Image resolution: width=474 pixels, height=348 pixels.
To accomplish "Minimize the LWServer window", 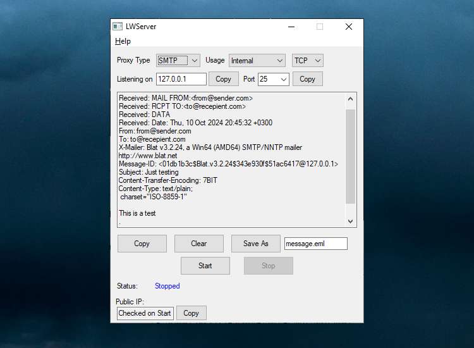I will (291, 27).
